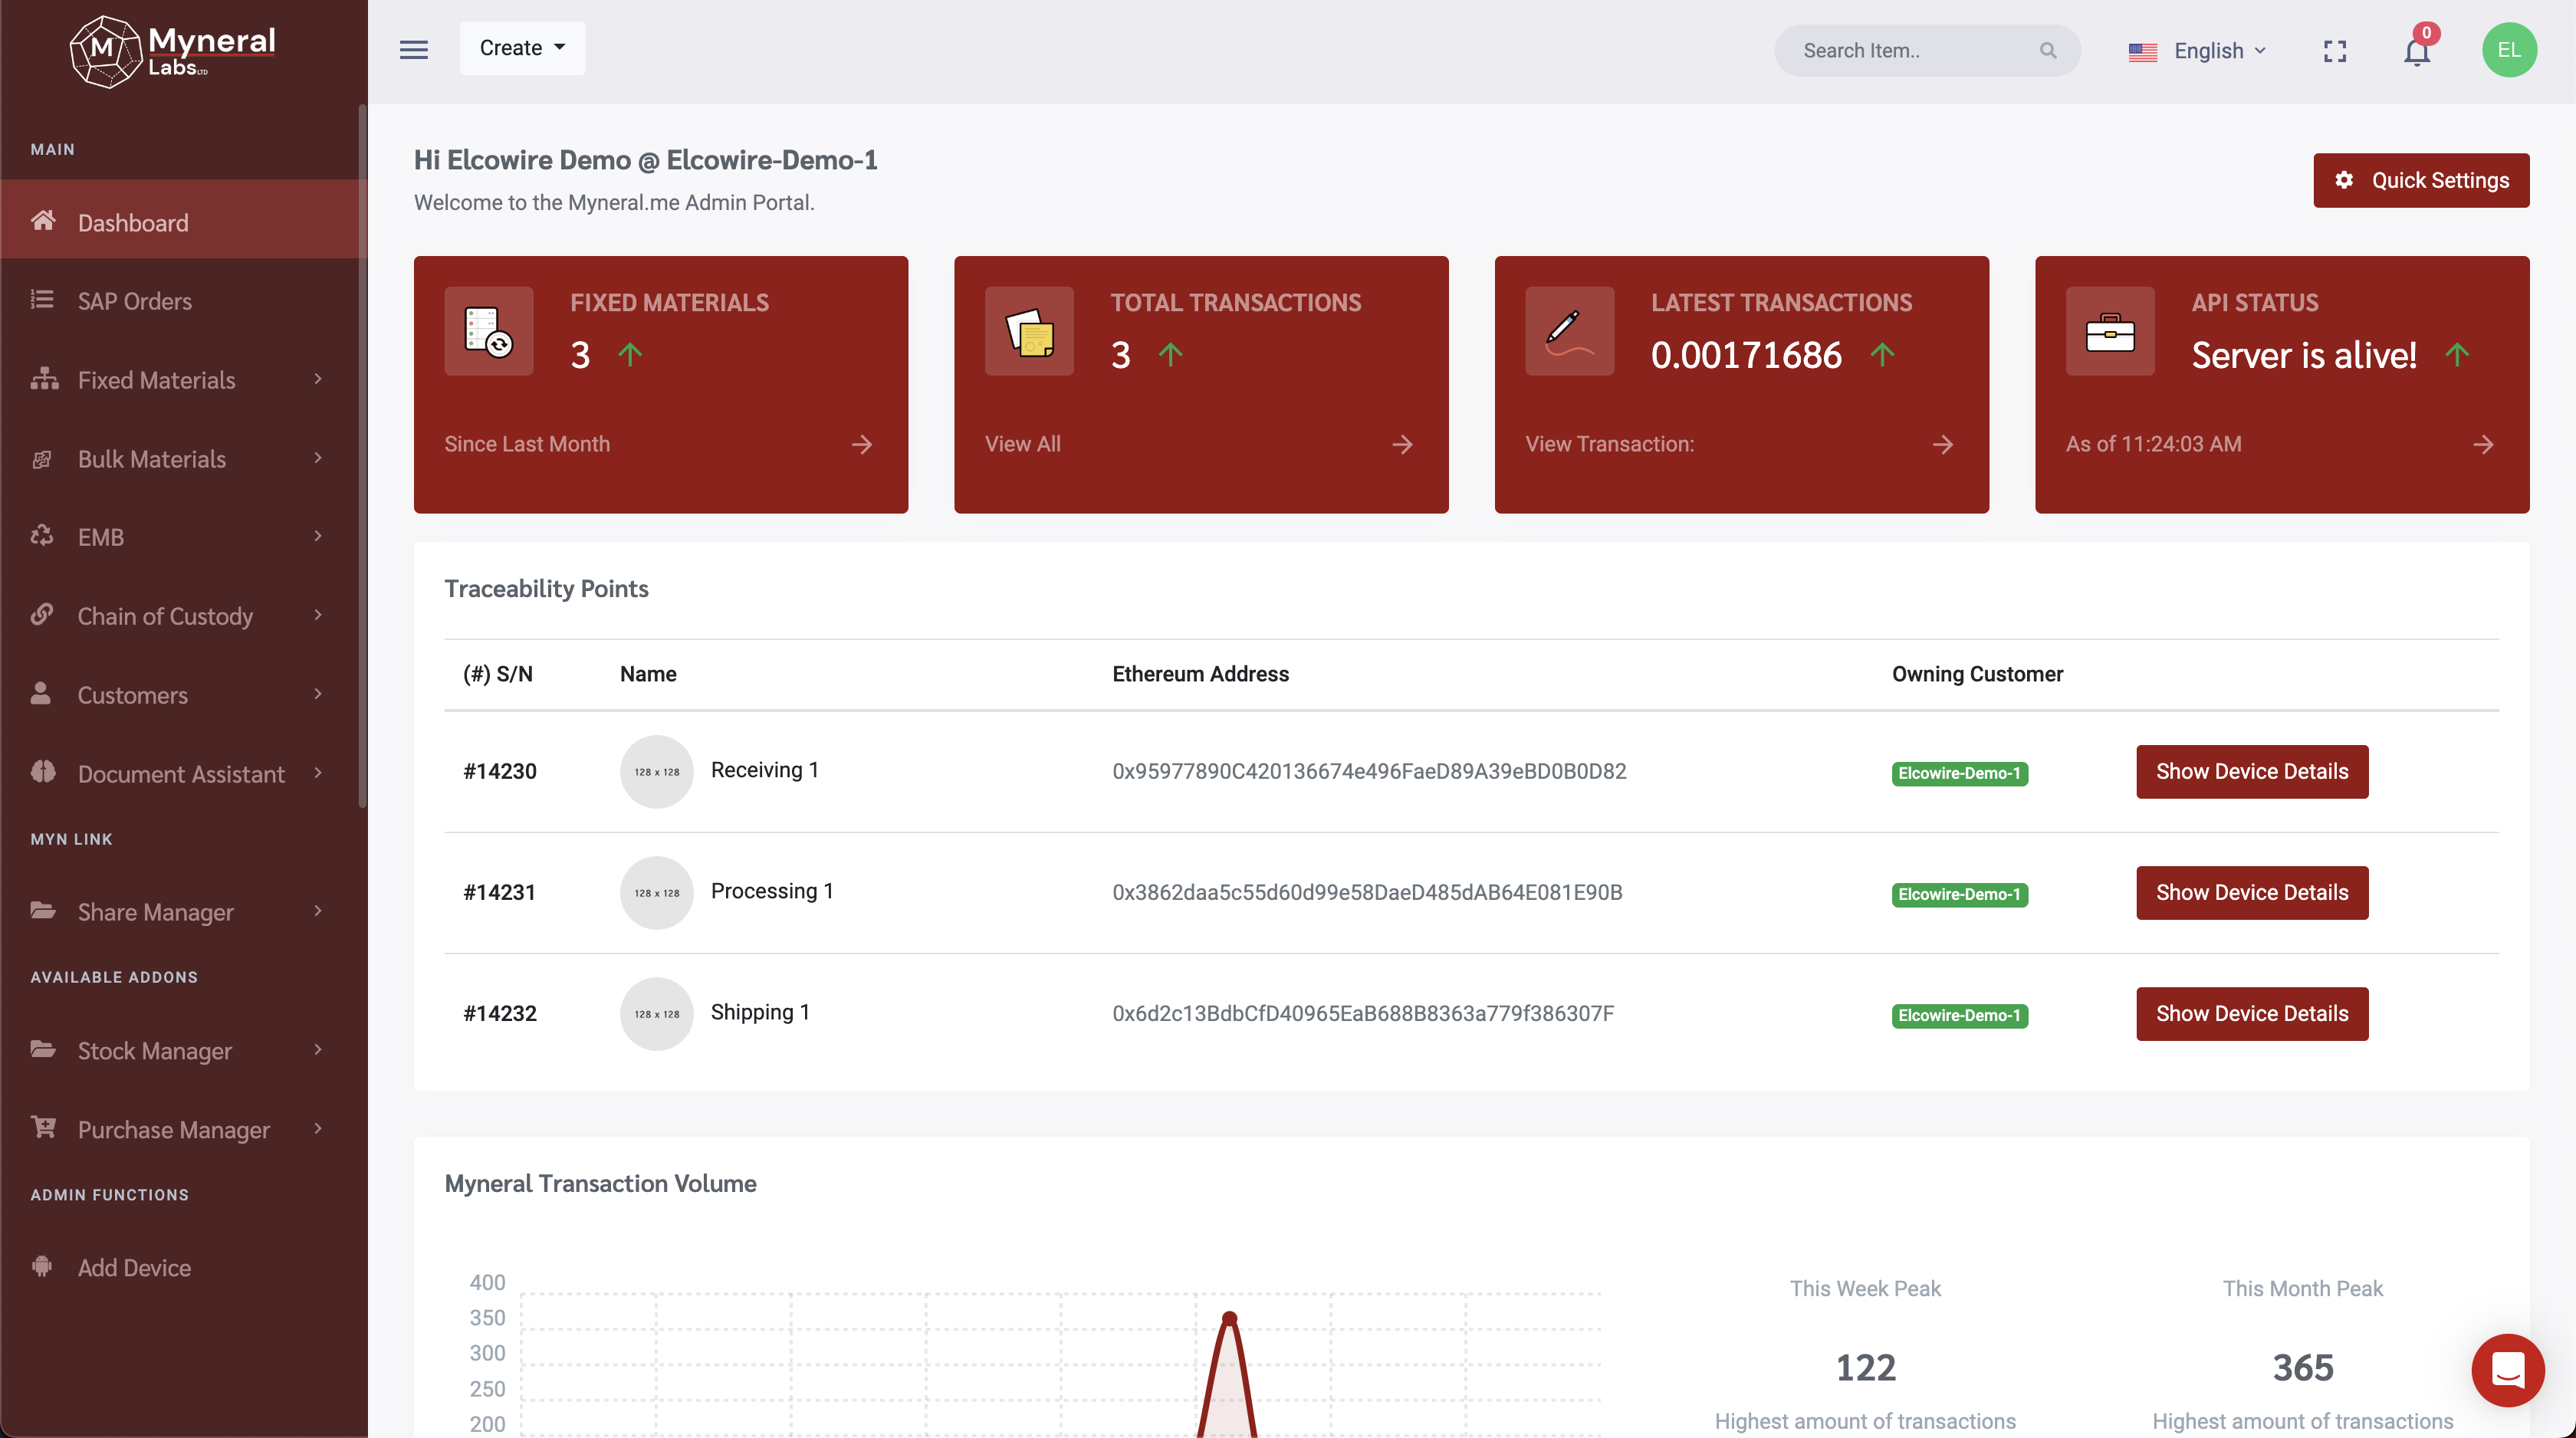Open Quick Settings
This screenshot has width=2576, height=1438.
coord(2421,180)
